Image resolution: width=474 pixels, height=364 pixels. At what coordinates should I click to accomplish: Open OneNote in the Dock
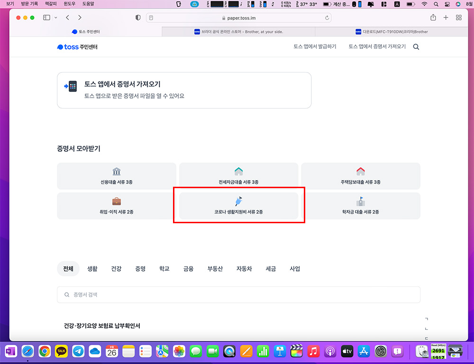pyautogui.click(x=10, y=351)
